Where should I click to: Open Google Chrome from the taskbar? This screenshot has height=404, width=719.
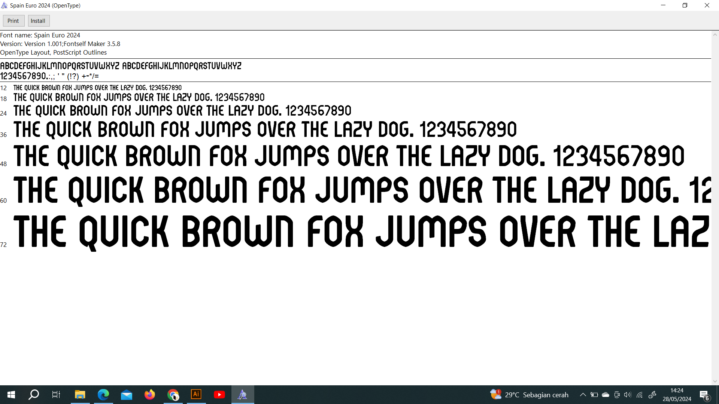[x=173, y=395]
